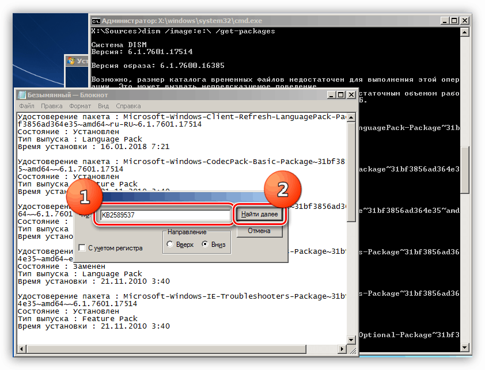Click 'Версия: 6.1.7601.17514' in cmd window

[142, 52]
